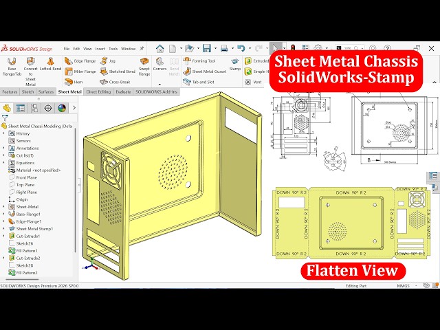Expand the Annotations tree node
This screenshot has width=440, height=330.
tap(3, 148)
